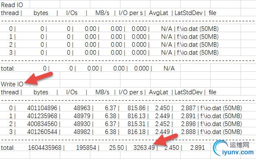Select AvgLat 2.450 in Write thread 0 row
The width and height of the screenshot is (256, 159).
pyautogui.click(x=163, y=108)
